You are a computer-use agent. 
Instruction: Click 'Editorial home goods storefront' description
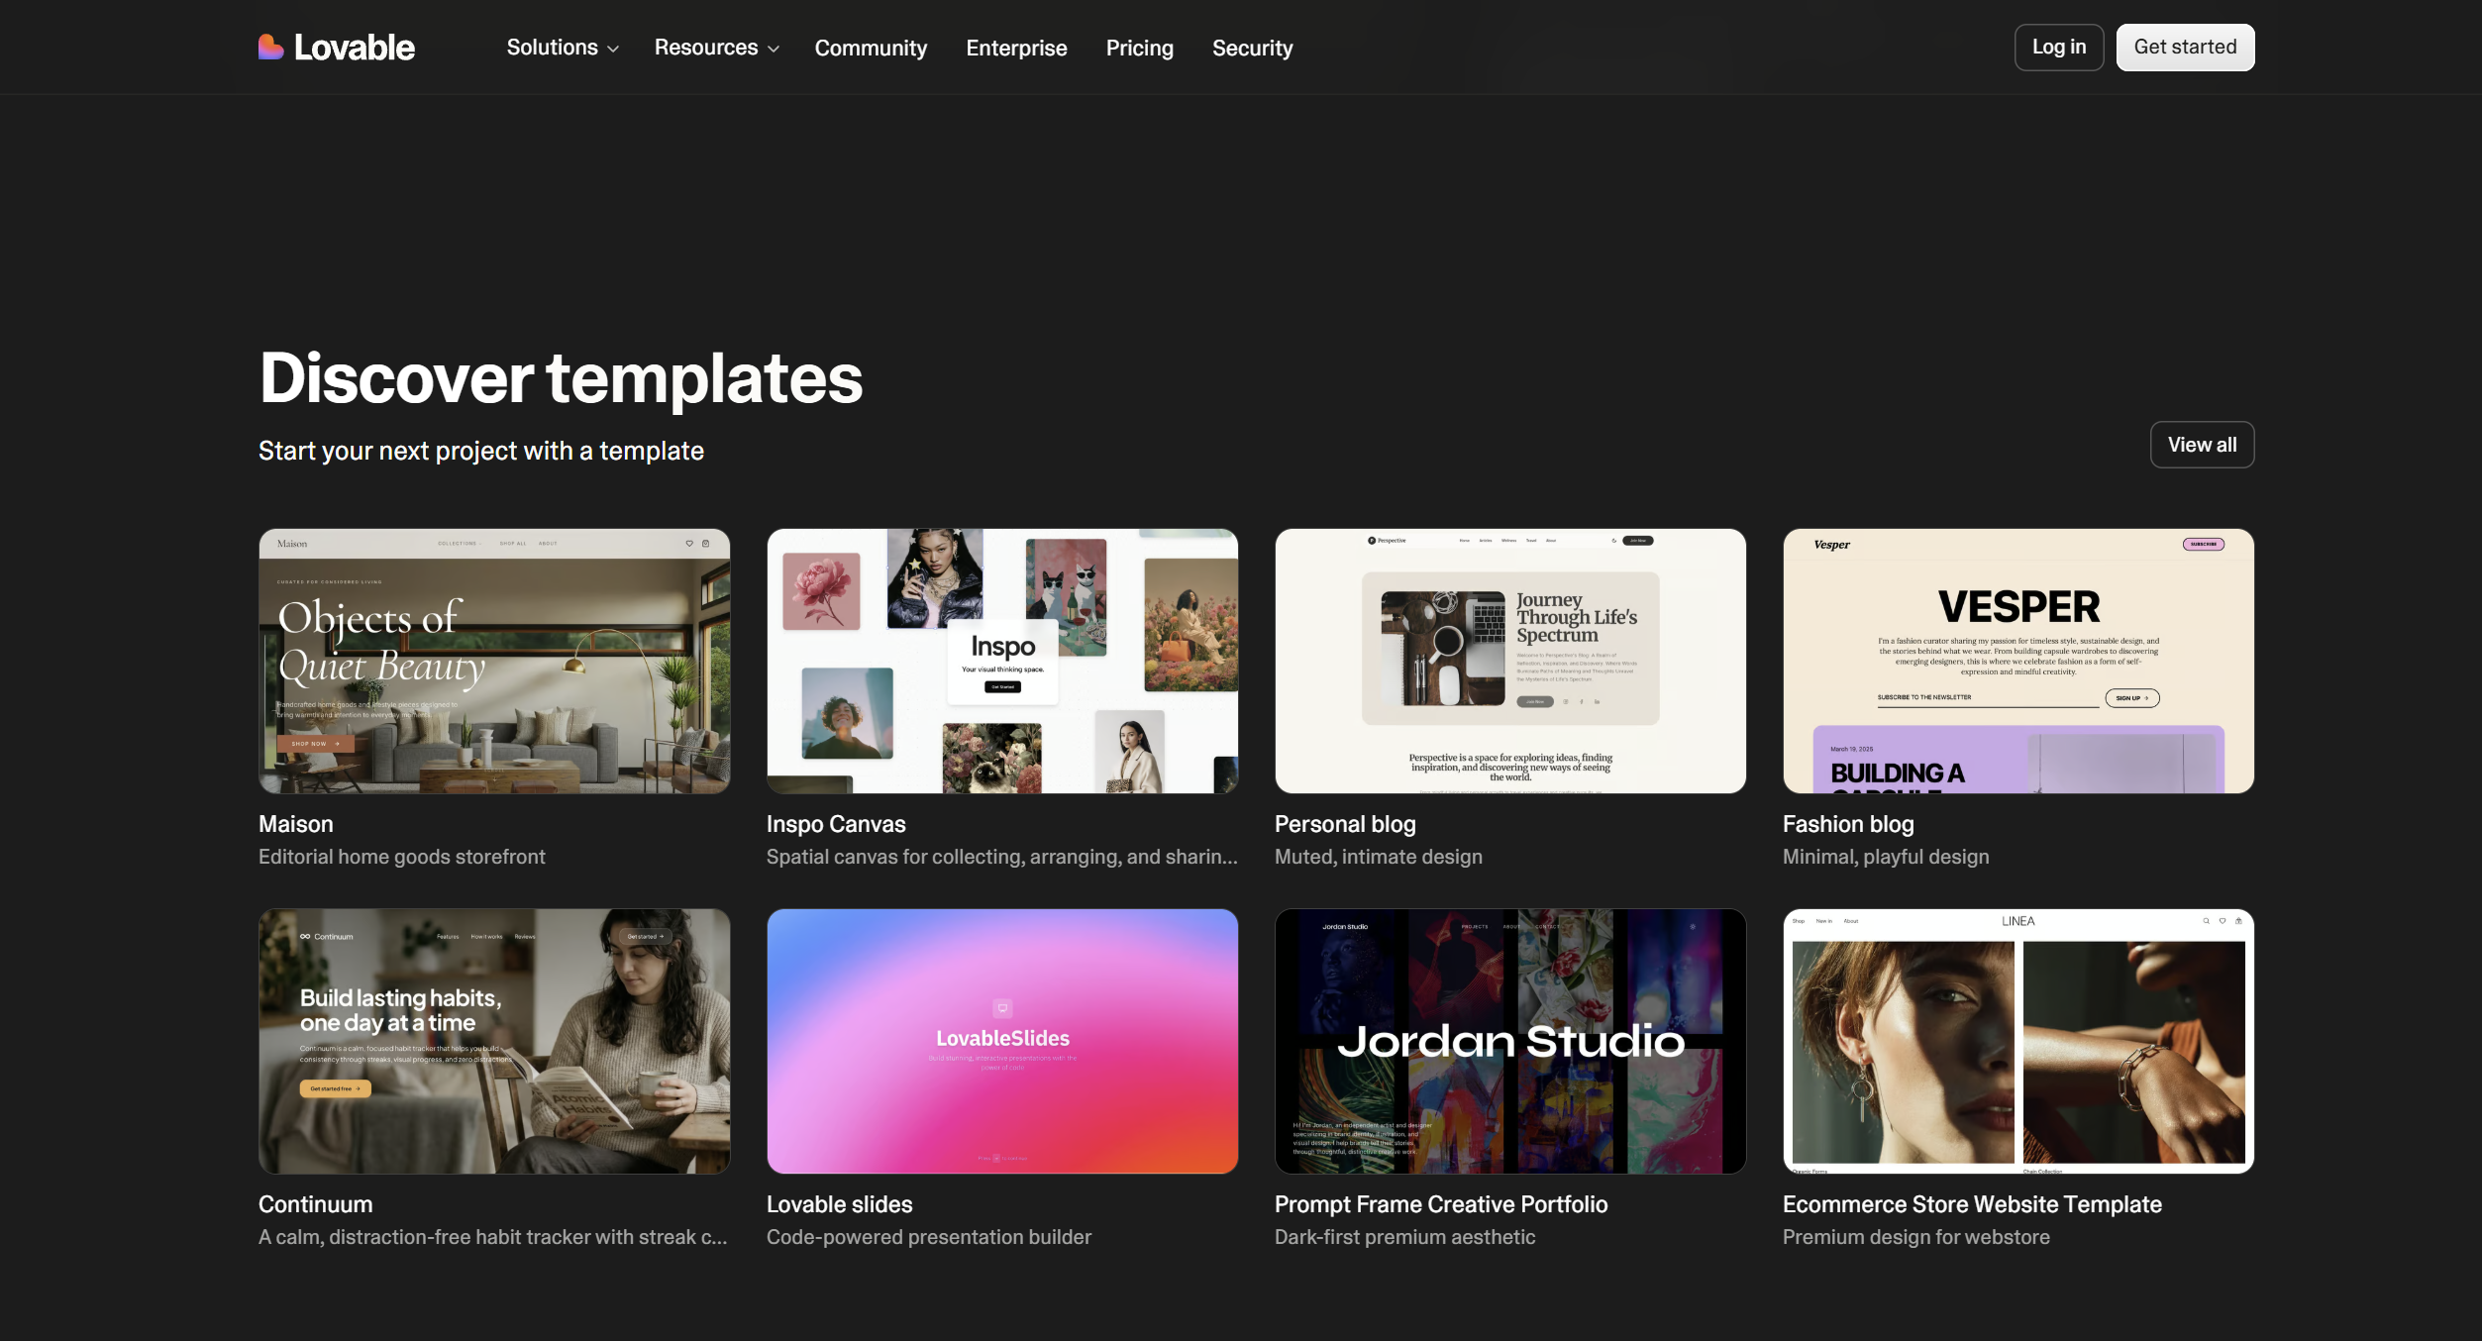402,857
